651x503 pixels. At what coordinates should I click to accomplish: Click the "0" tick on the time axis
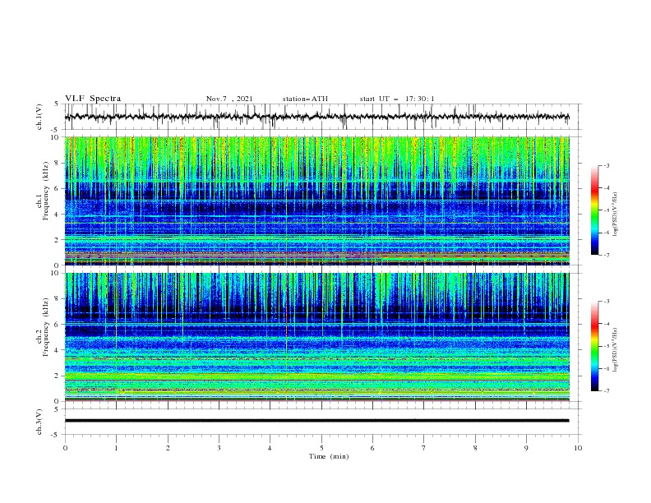coord(65,448)
